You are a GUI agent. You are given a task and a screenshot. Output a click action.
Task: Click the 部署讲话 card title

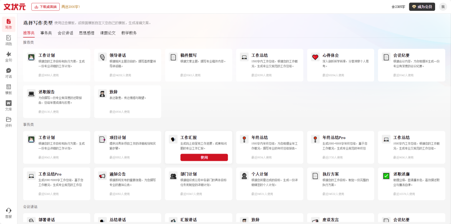[47, 220]
